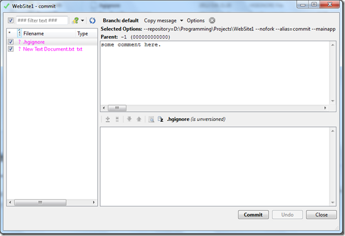Click the Undo button
The height and width of the screenshot is (236, 345).
coord(287,215)
